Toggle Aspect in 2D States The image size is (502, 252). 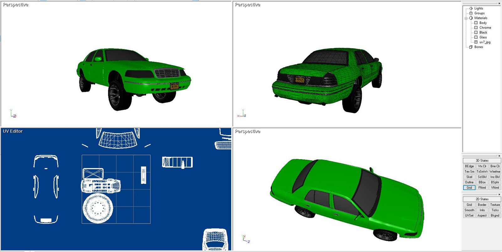[482, 216]
